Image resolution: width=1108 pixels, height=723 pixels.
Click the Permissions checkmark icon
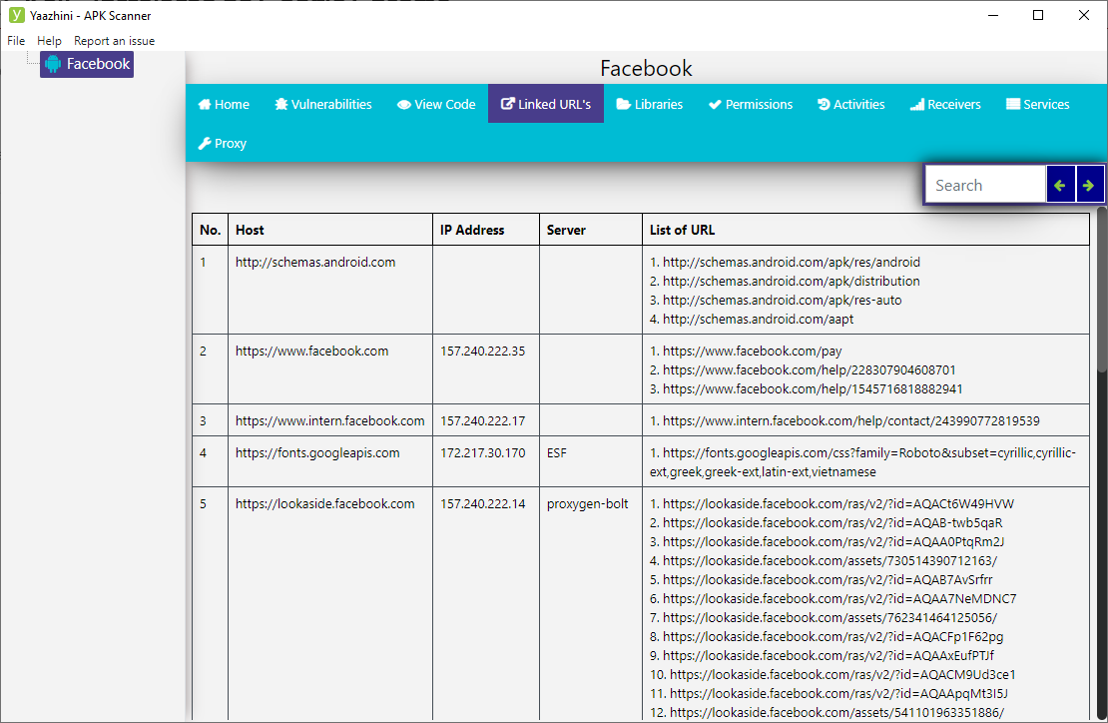point(715,105)
